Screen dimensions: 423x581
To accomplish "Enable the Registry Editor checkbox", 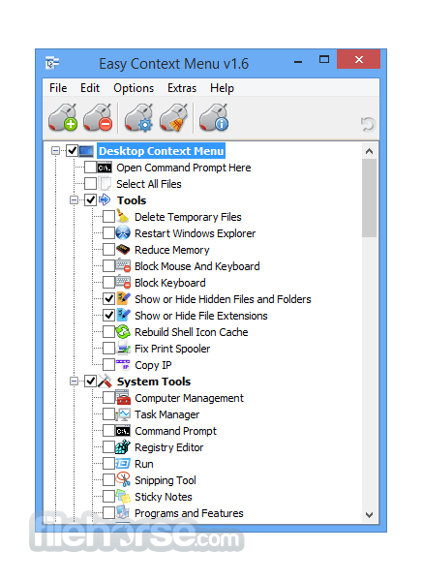I will click(108, 446).
